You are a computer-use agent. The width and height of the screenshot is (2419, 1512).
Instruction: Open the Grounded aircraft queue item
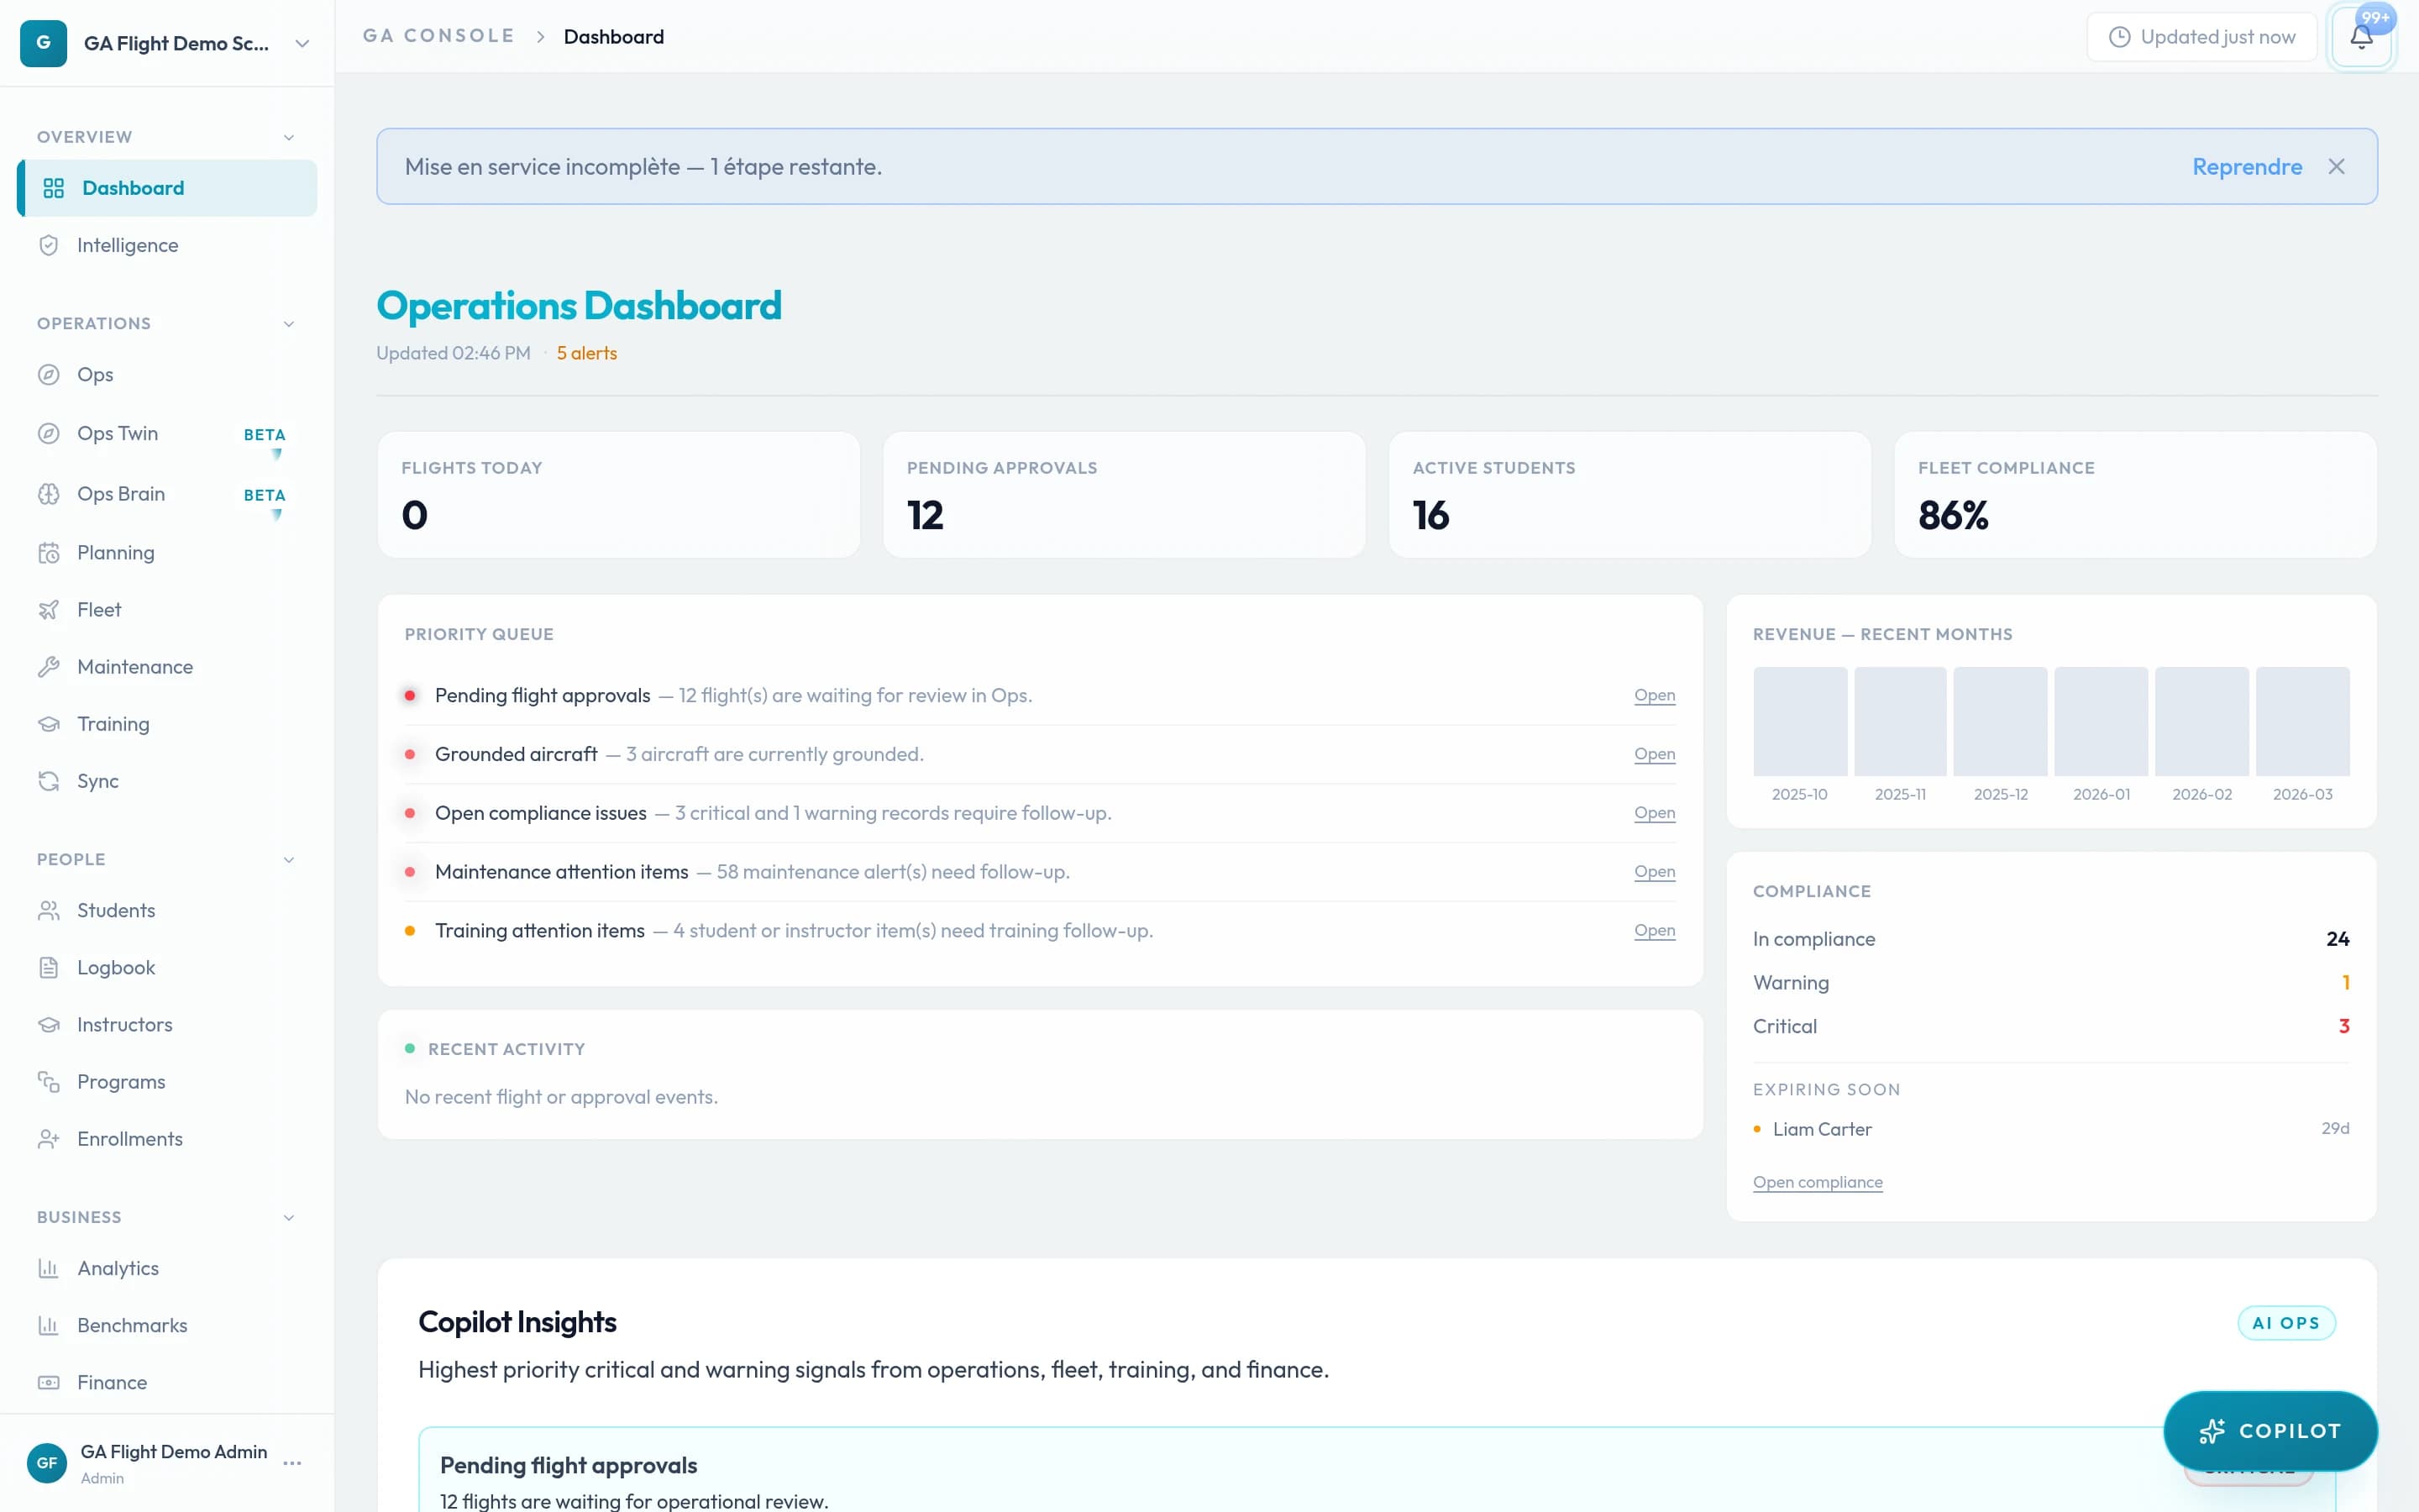[x=1653, y=754]
